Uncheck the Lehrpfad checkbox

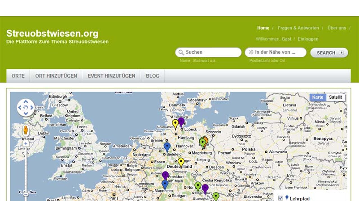point(280,198)
